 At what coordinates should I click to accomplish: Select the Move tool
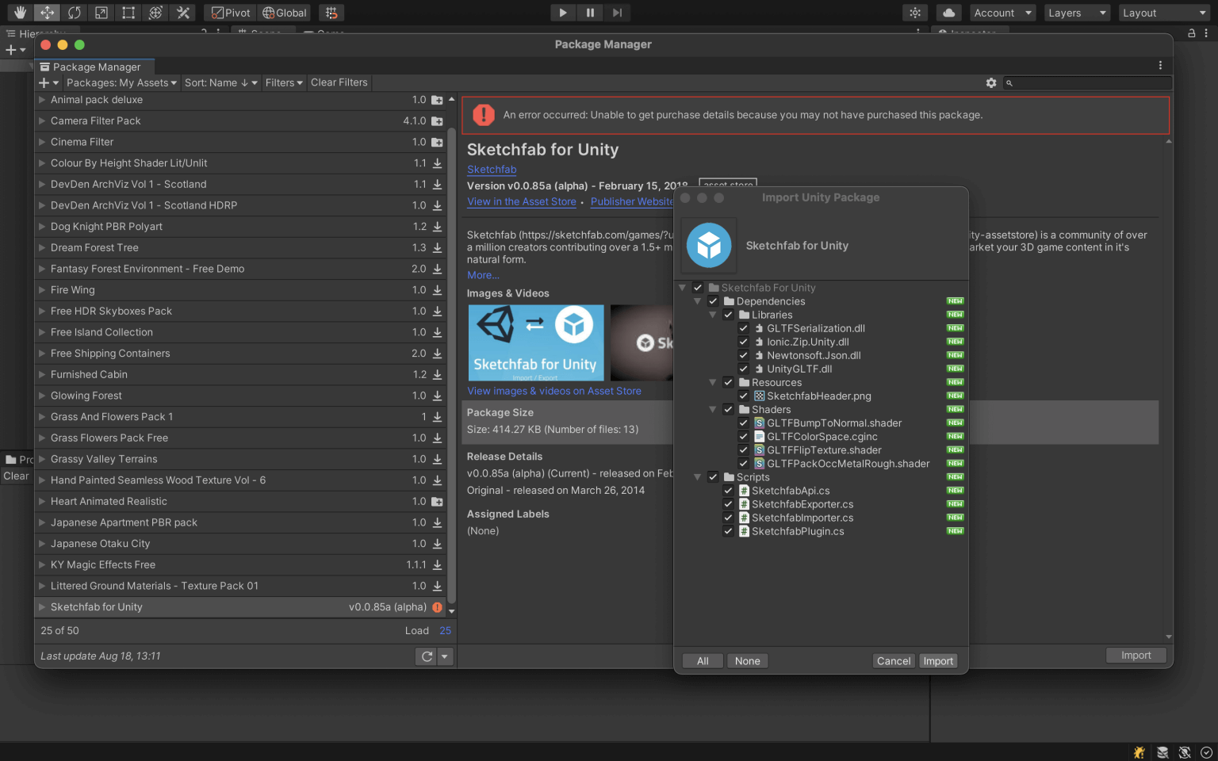(x=48, y=13)
